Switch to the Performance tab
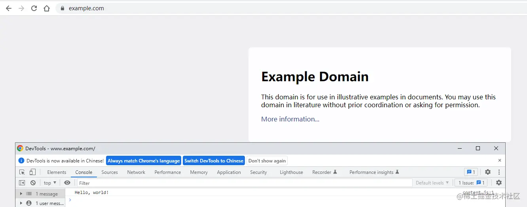Image resolution: width=527 pixels, height=207 pixels. point(168,172)
